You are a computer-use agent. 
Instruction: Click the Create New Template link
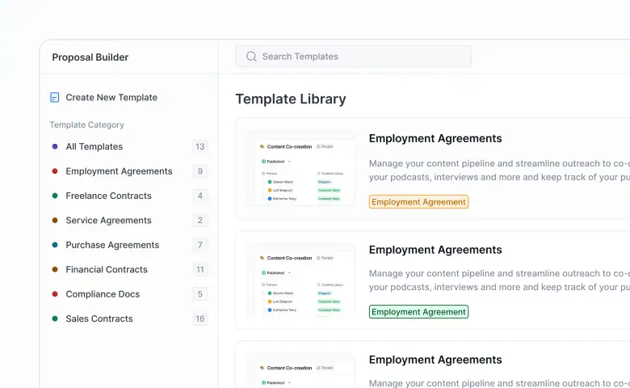point(111,98)
